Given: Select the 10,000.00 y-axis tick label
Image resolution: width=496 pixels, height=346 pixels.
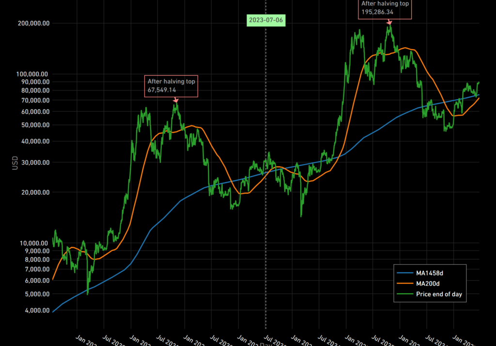Looking at the screenshot, I should pyautogui.click(x=32, y=243).
